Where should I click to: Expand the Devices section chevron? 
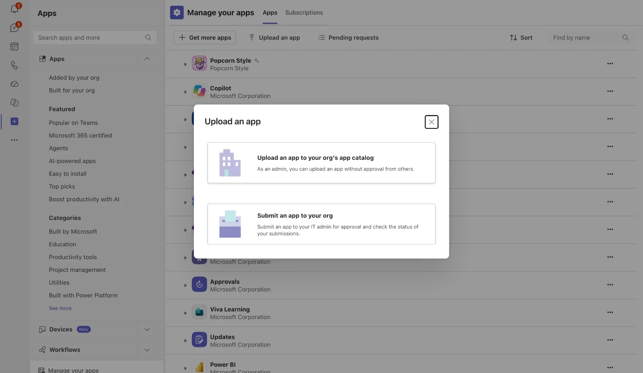coord(147,329)
